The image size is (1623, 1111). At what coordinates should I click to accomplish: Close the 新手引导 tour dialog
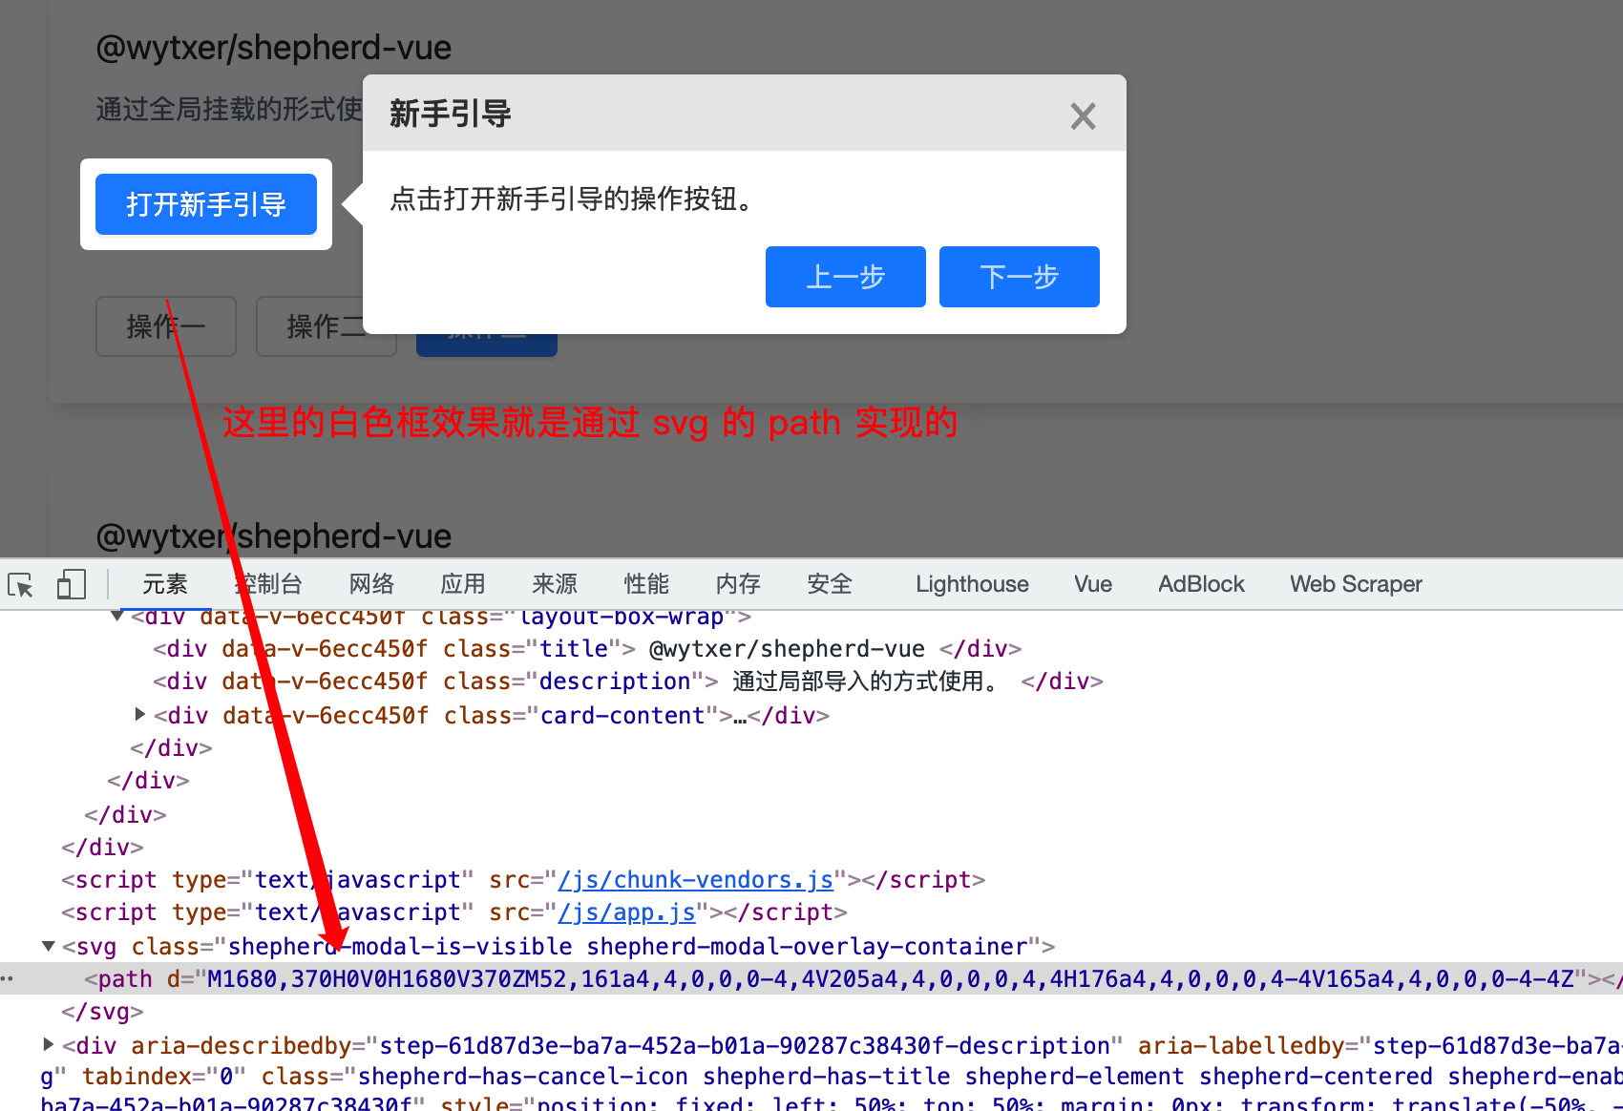pyautogui.click(x=1083, y=115)
